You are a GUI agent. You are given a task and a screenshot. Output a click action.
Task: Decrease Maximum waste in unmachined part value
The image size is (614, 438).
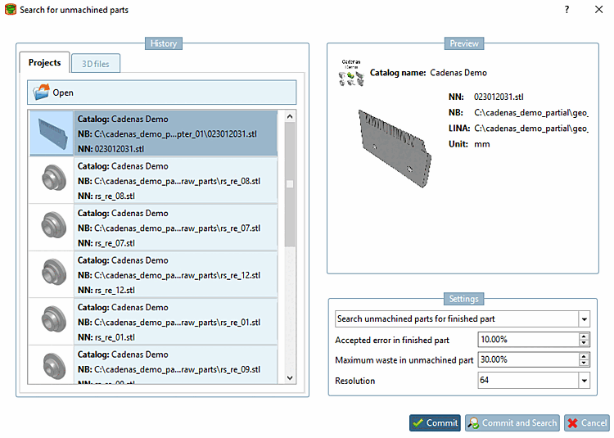(584, 363)
